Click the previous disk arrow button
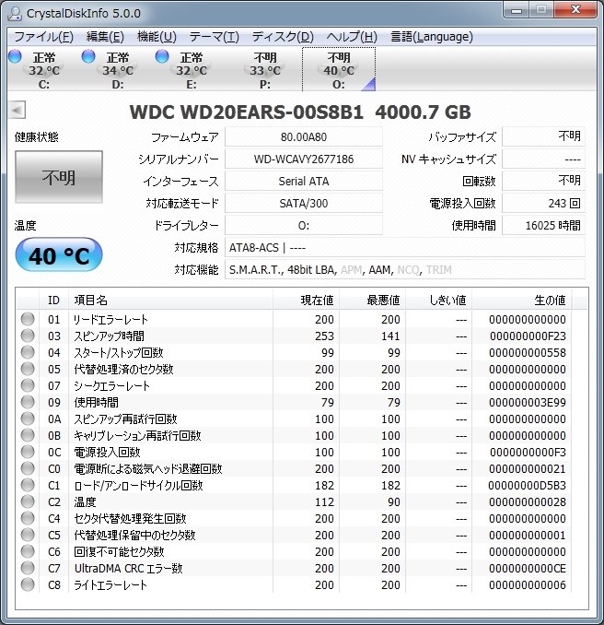 [17, 110]
